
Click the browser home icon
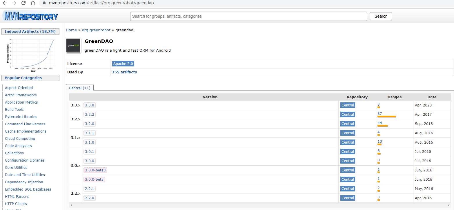[33, 3]
